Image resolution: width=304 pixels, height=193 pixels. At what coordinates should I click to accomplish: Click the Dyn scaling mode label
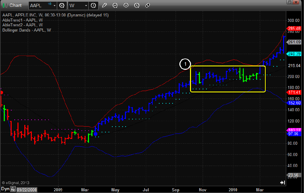point(5,189)
